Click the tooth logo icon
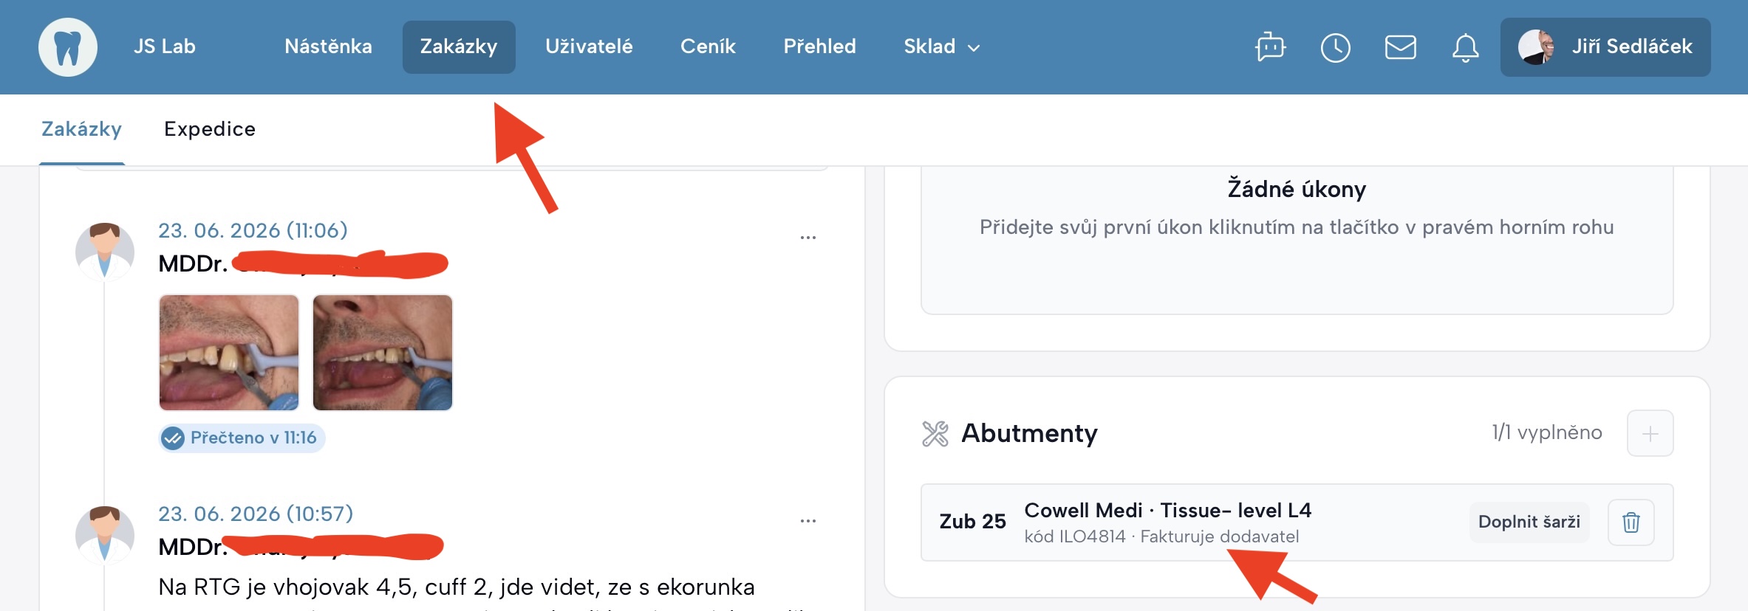 pyautogui.click(x=68, y=47)
